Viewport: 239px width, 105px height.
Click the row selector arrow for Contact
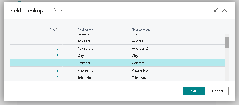click(15, 63)
